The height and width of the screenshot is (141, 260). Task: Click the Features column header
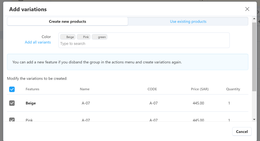click(33, 89)
